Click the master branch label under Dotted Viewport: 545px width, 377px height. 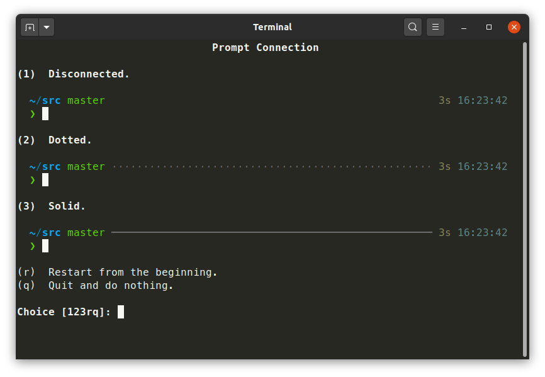coord(86,166)
